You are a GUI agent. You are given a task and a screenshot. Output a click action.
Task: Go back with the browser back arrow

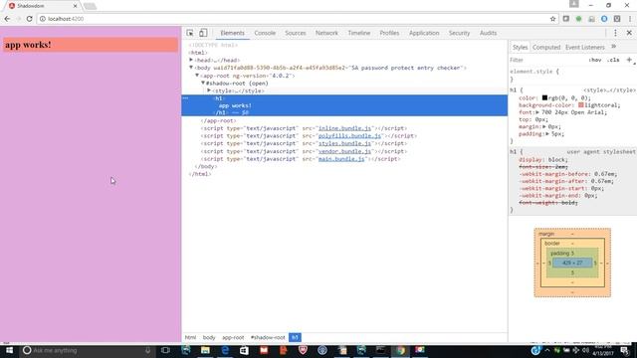click(7, 19)
